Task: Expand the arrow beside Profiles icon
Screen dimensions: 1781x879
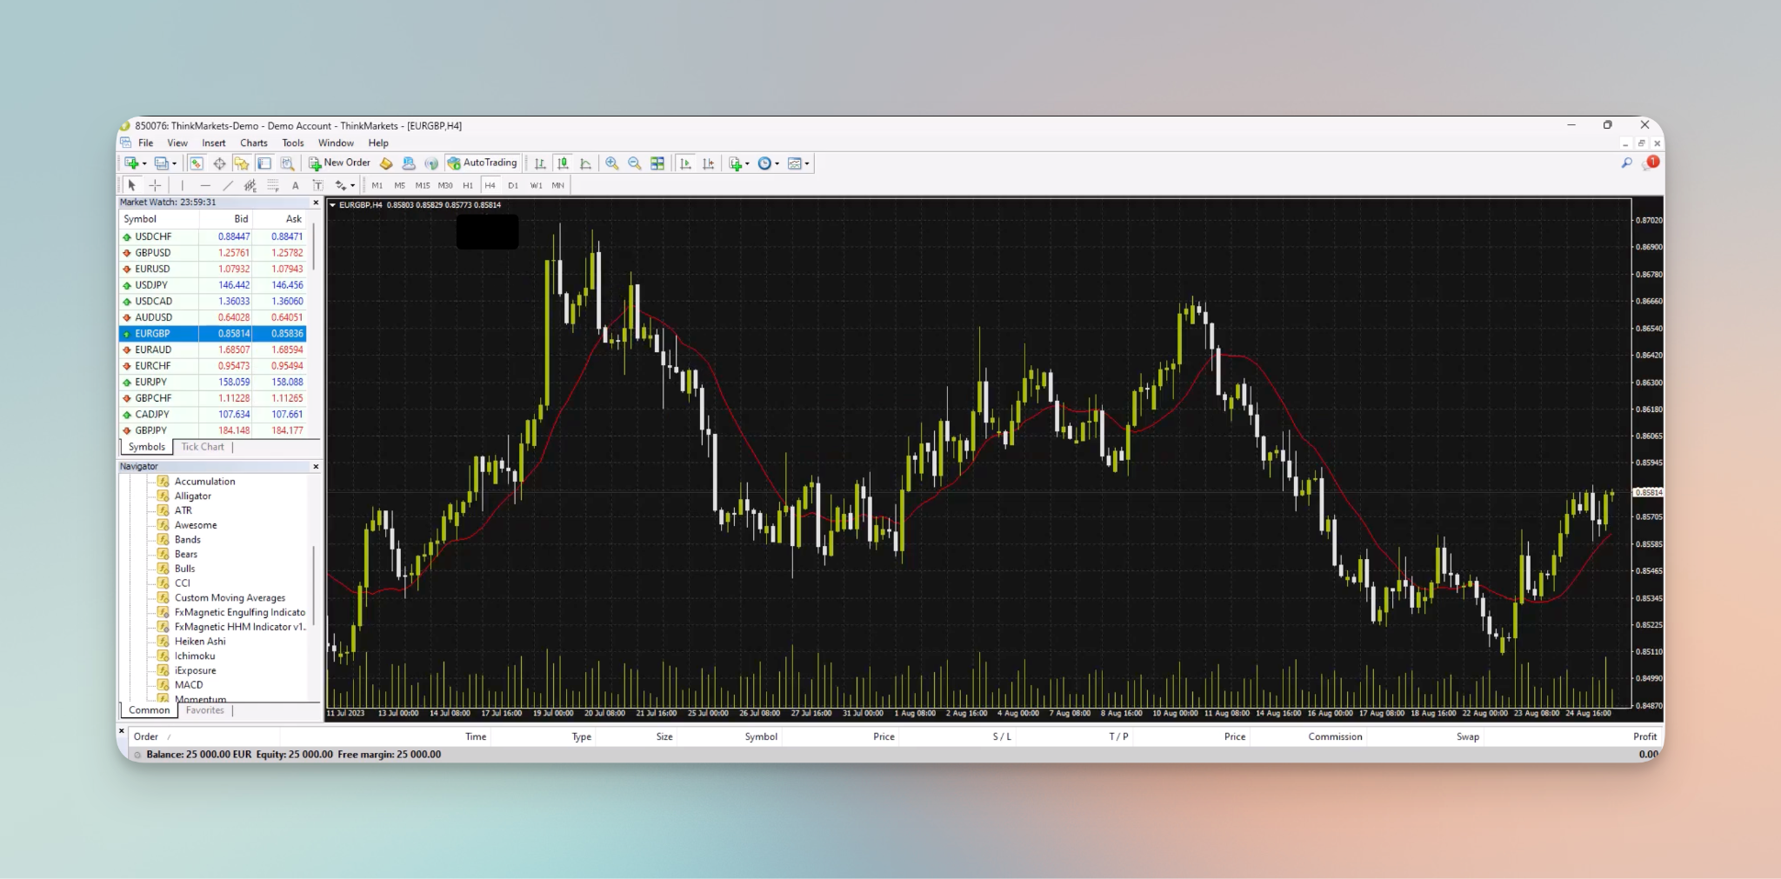Action: pos(174,163)
